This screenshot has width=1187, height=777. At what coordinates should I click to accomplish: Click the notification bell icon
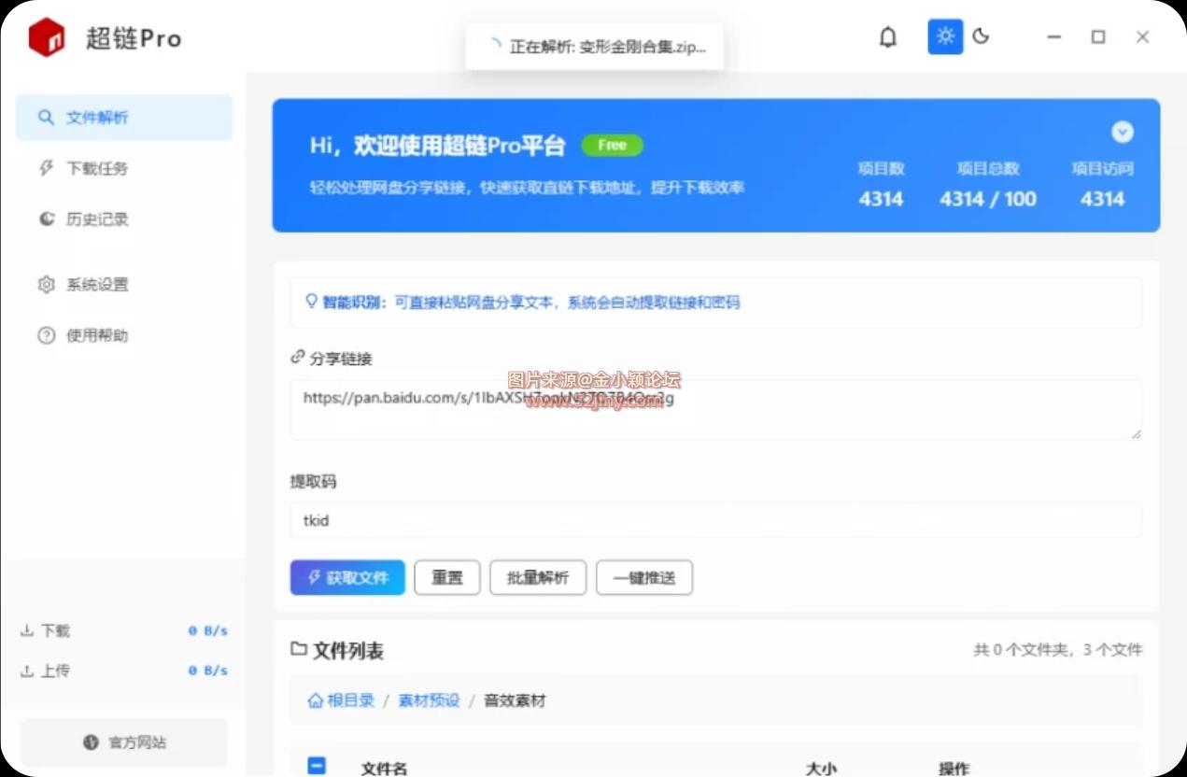[x=888, y=37]
